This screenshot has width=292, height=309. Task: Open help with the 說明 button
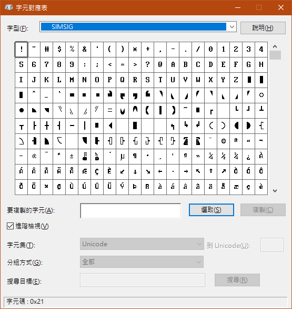(x=263, y=28)
